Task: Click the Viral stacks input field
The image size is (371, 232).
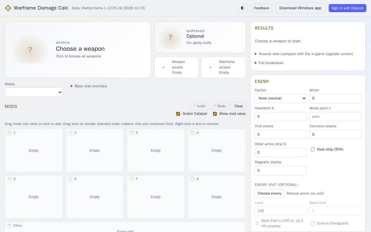Action: (281, 135)
